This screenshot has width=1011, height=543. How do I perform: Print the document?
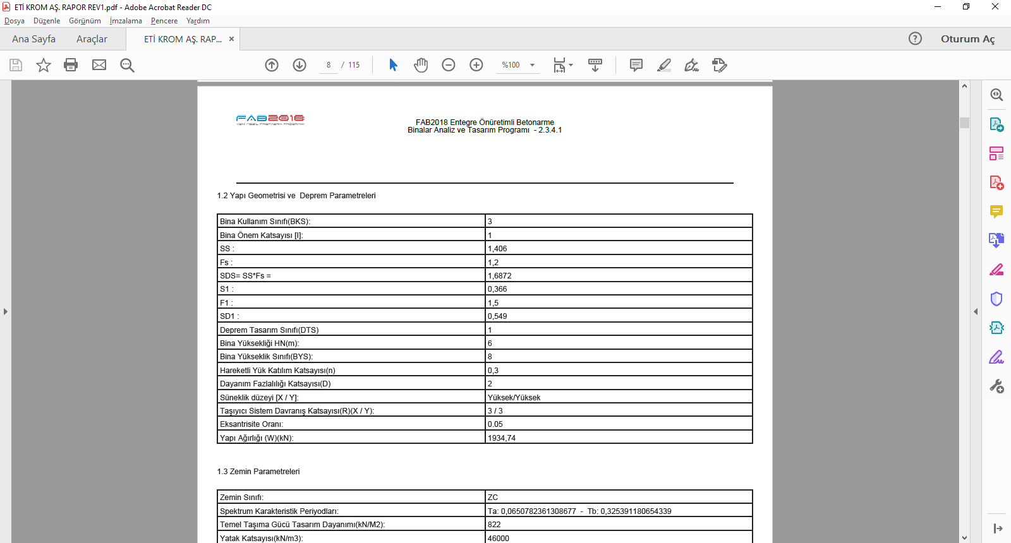(71, 65)
